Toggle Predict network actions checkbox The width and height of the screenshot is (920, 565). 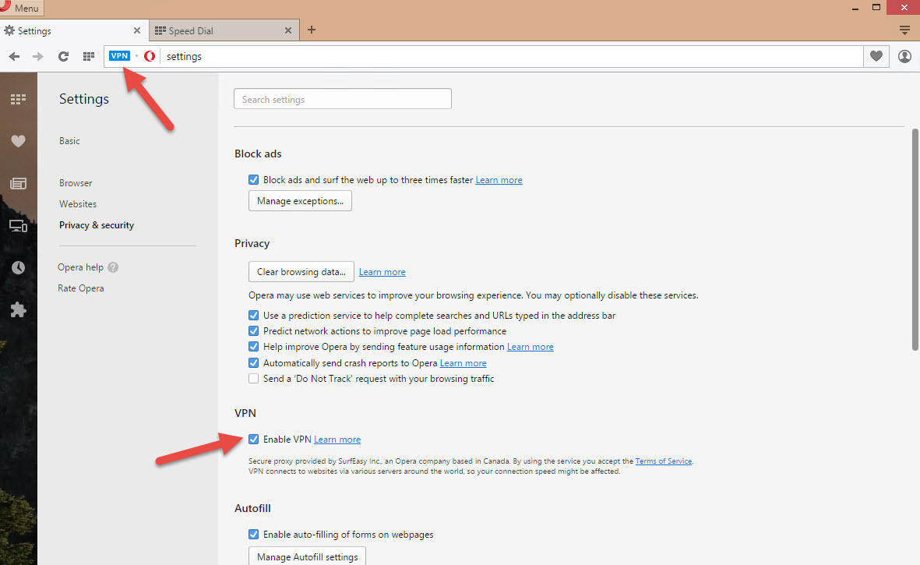(x=253, y=331)
